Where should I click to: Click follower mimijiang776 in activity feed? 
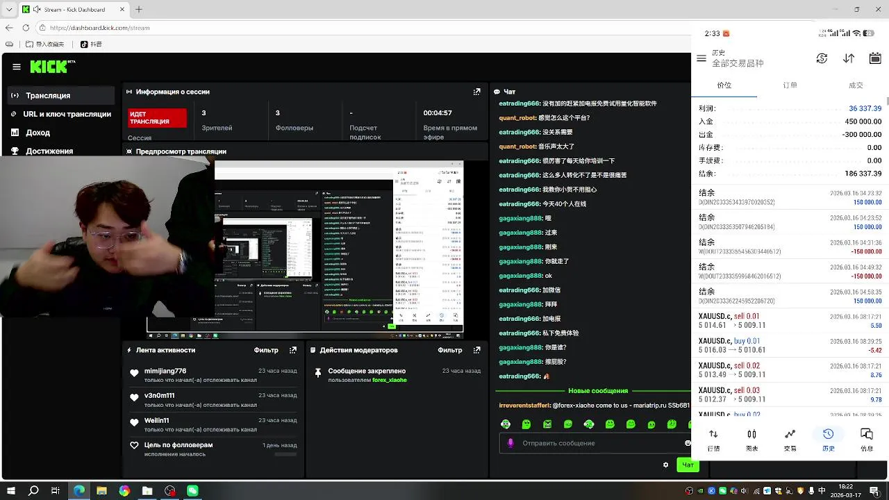pos(165,371)
